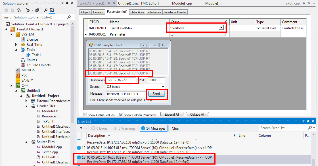The width and height of the screenshot is (318, 166).
Task: Click the Back arrow in Solution Explorer toolbar
Action: [6, 10]
